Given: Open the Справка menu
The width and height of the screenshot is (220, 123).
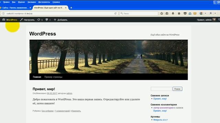Looking at the screenshot, I should pos(56,2).
